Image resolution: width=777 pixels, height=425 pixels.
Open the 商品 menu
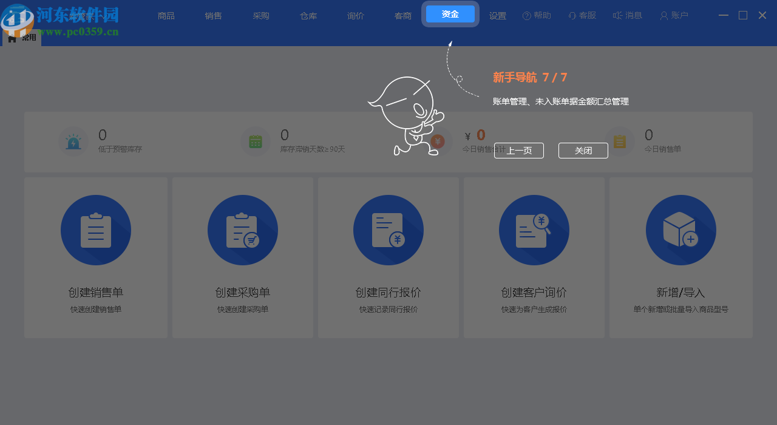click(166, 15)
